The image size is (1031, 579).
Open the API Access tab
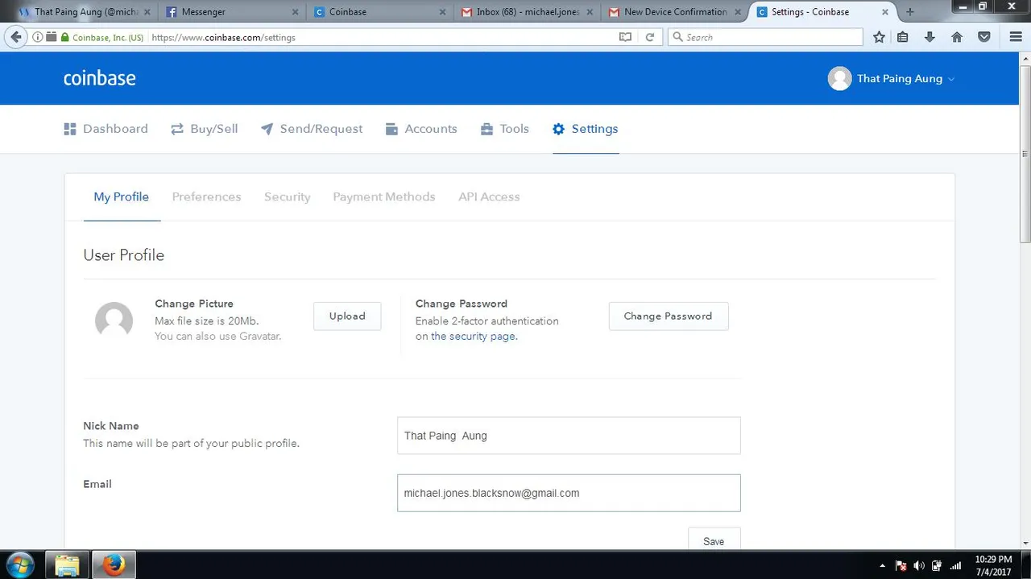(x=489, y=196)
